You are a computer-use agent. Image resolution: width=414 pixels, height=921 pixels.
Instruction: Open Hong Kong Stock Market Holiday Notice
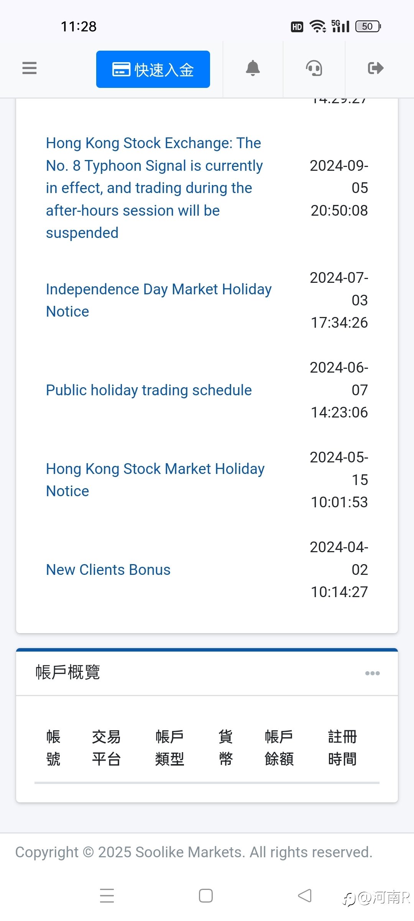click(x=155, y=480)
